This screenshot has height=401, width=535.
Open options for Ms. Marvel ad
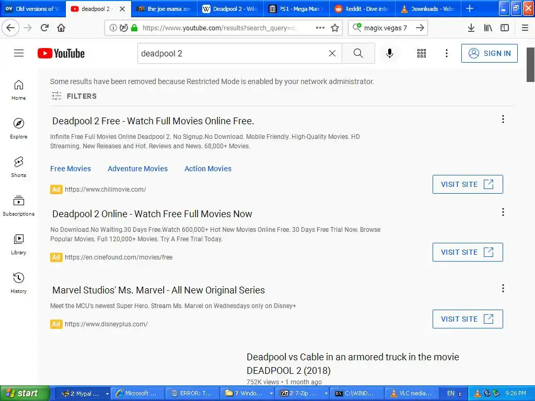[503, 288]
